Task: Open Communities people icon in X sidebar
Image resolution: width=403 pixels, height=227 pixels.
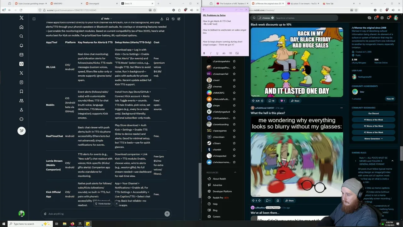Action: click(21, 101)
